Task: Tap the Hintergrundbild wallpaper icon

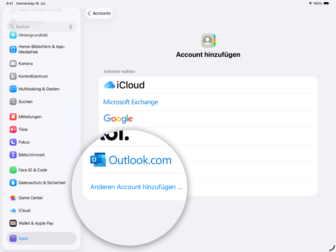Action: (x=13, y=35)
